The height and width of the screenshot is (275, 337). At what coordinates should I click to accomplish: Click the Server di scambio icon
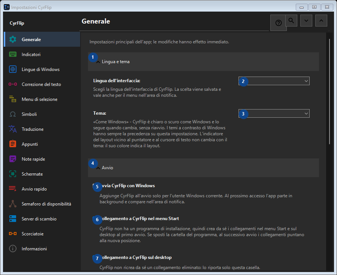click(x=13, y=219)
